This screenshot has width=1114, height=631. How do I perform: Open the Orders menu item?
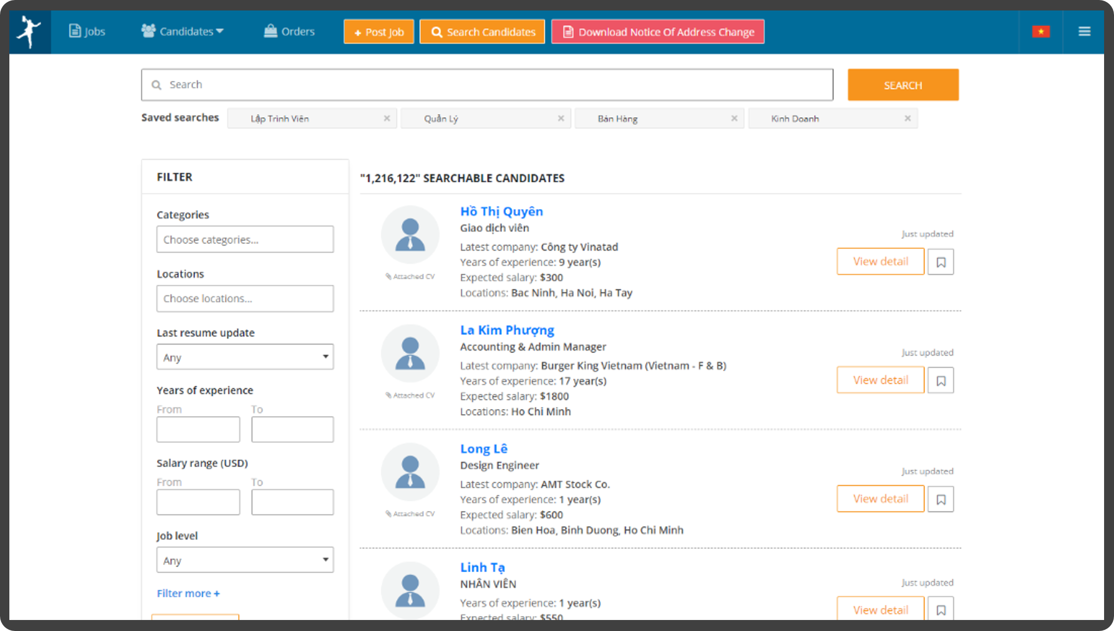click(289, 31)
